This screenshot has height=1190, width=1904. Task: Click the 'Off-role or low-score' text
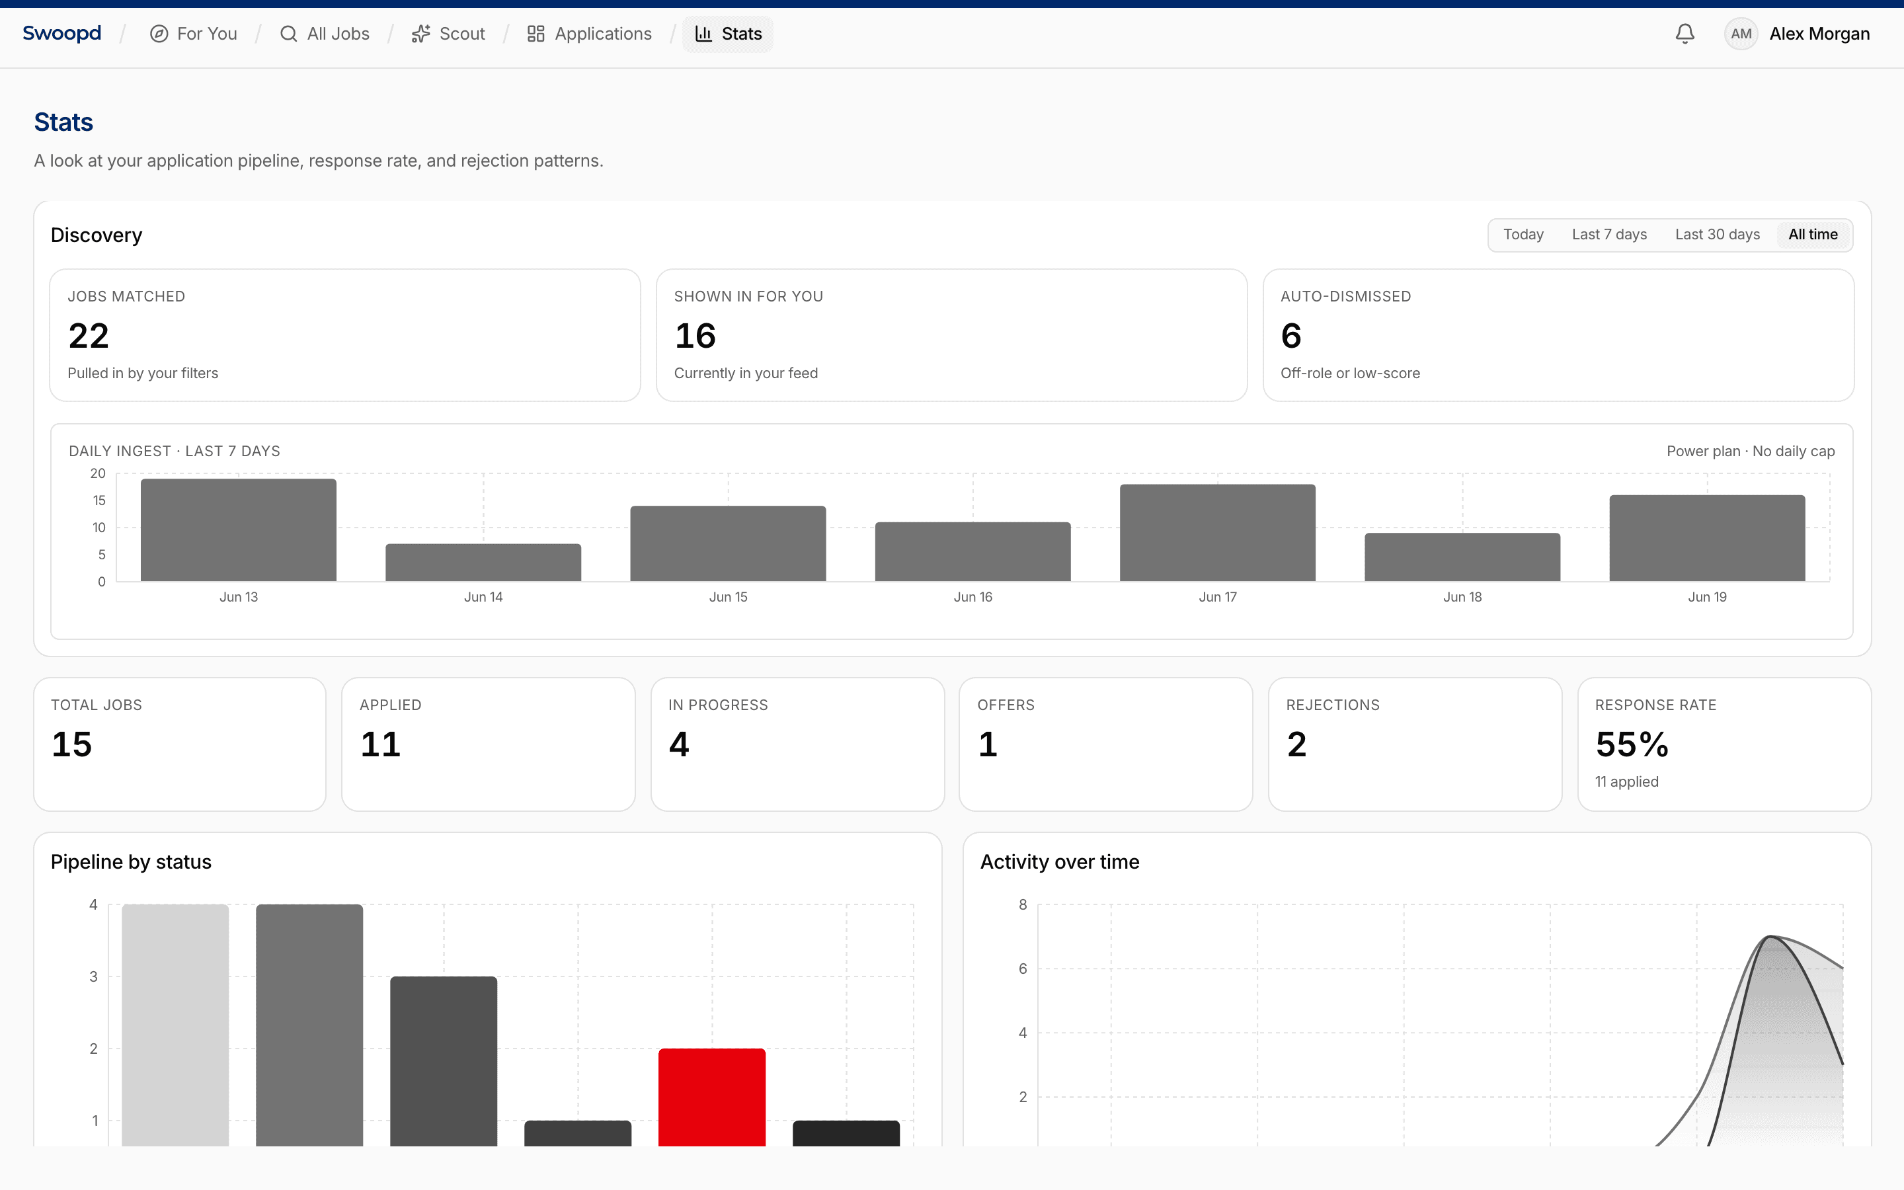[x=1349, y=373]
